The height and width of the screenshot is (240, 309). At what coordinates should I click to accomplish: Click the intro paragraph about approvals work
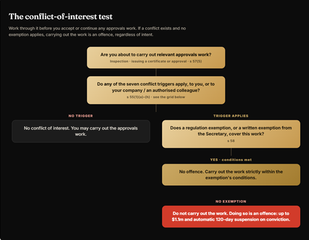pos(97,31)
